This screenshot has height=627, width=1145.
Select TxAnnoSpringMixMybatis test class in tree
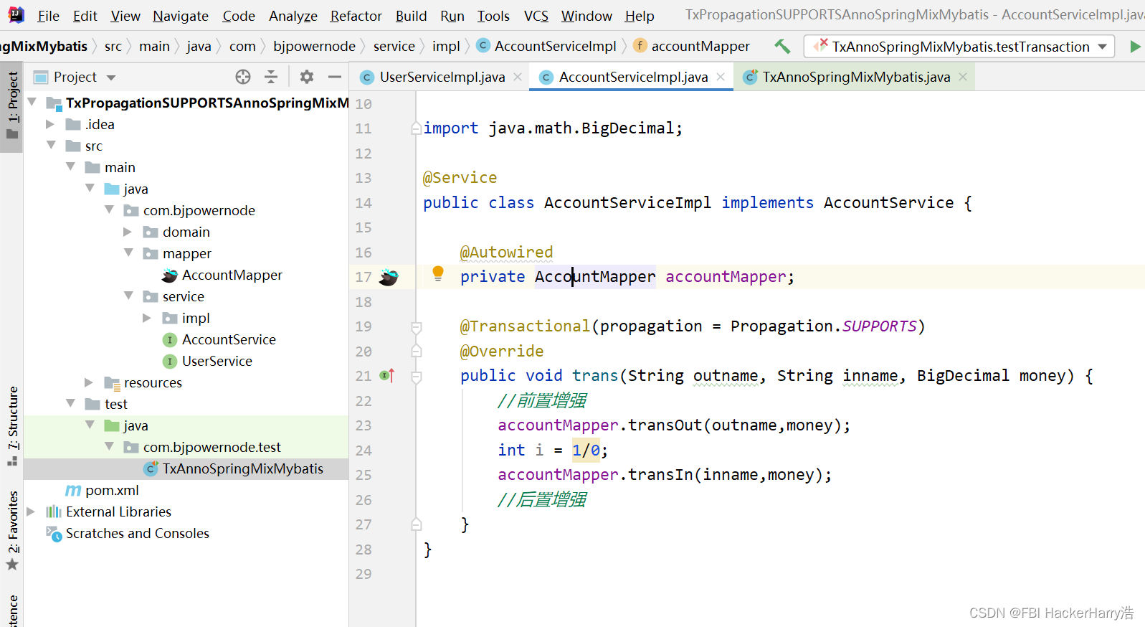[x=242, y=468]
